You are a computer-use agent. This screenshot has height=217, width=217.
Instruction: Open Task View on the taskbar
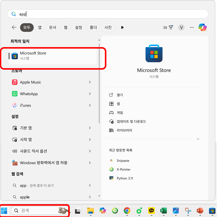(78, 211)
